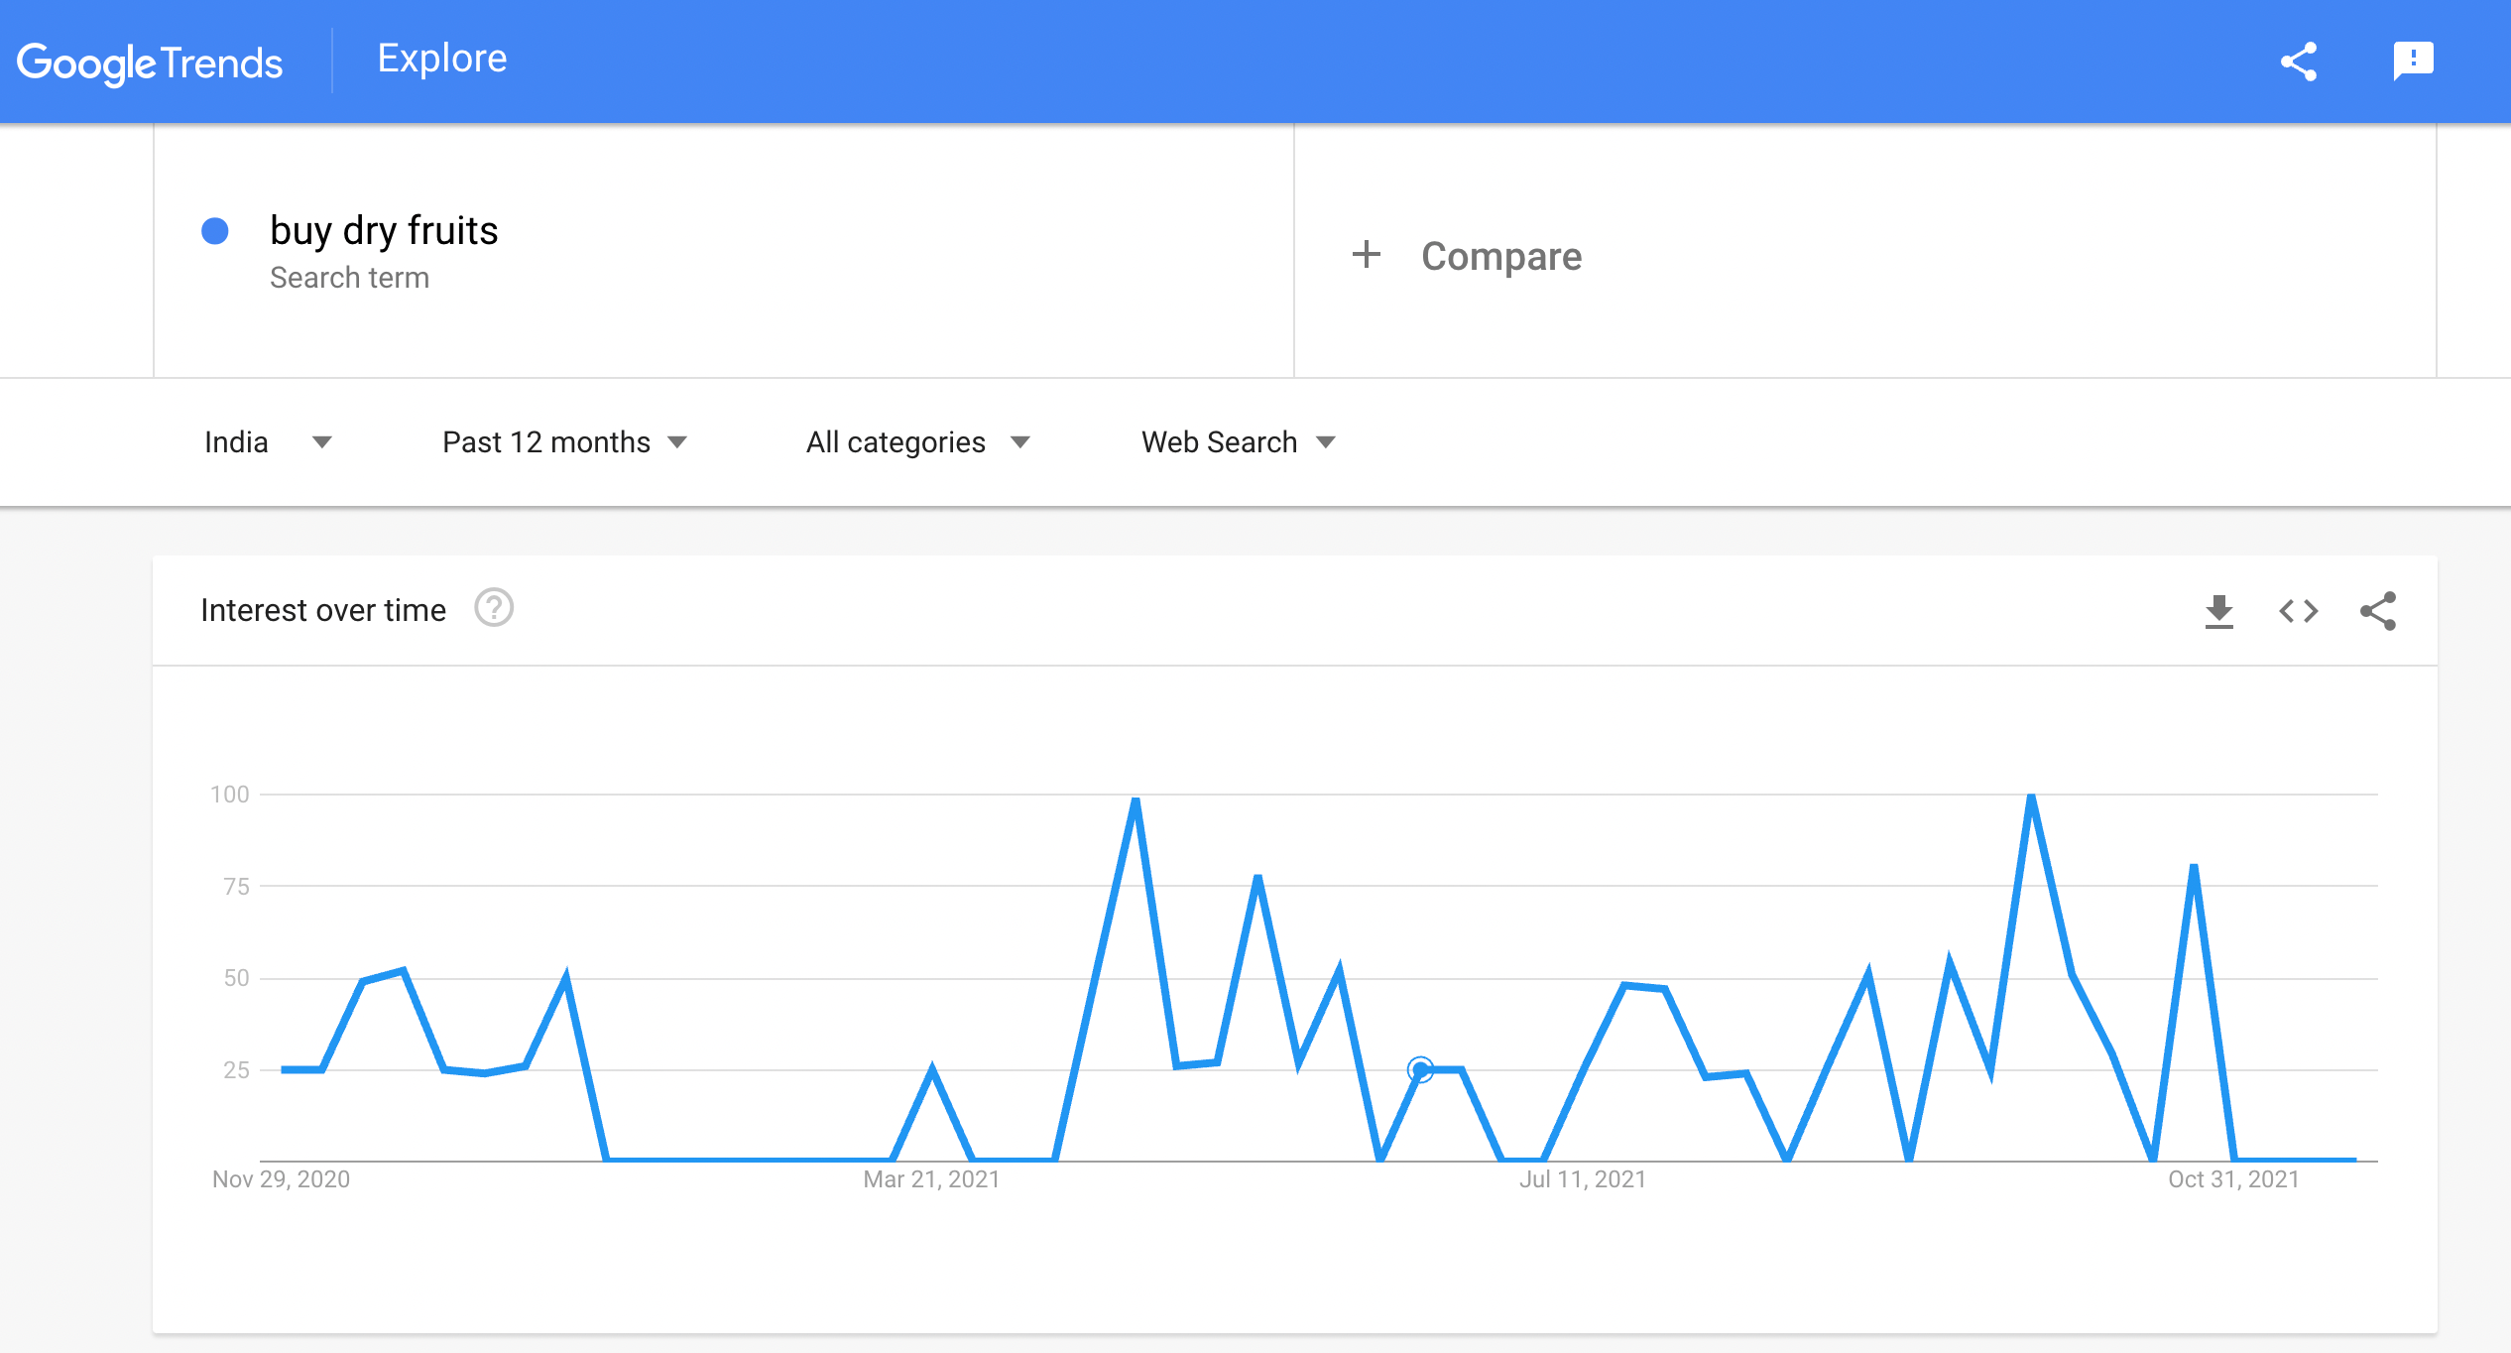Screen dimensions: 2511x1353
Task: Click the Search term subtitle text
Action: [349, 278]
